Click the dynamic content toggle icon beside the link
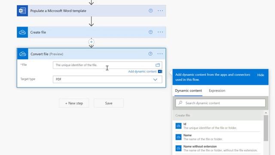 [x=160, y=71]
